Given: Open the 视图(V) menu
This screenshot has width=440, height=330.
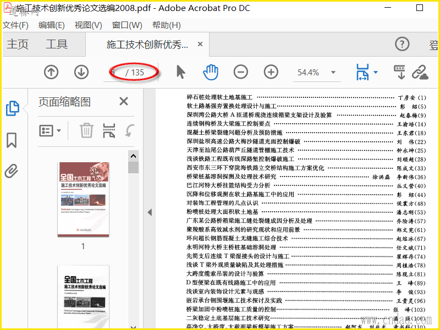Looking at the screenshot, I should [88, 25].
